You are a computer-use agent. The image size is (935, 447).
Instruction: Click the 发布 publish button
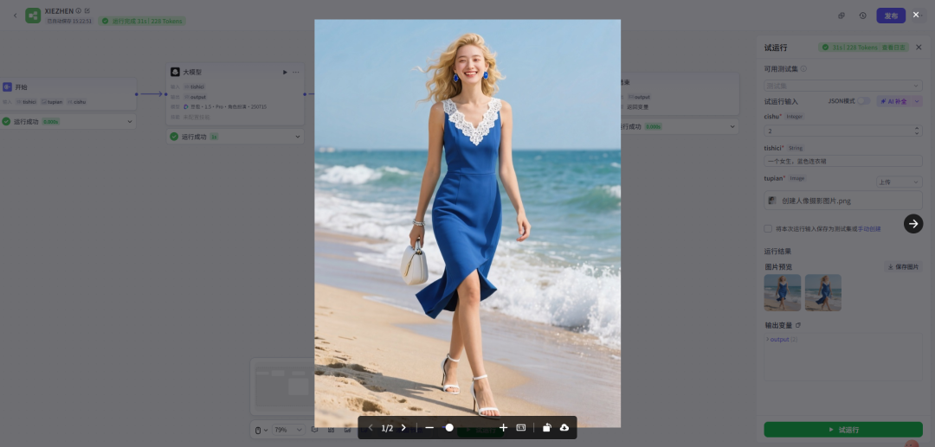coord(890,16)
